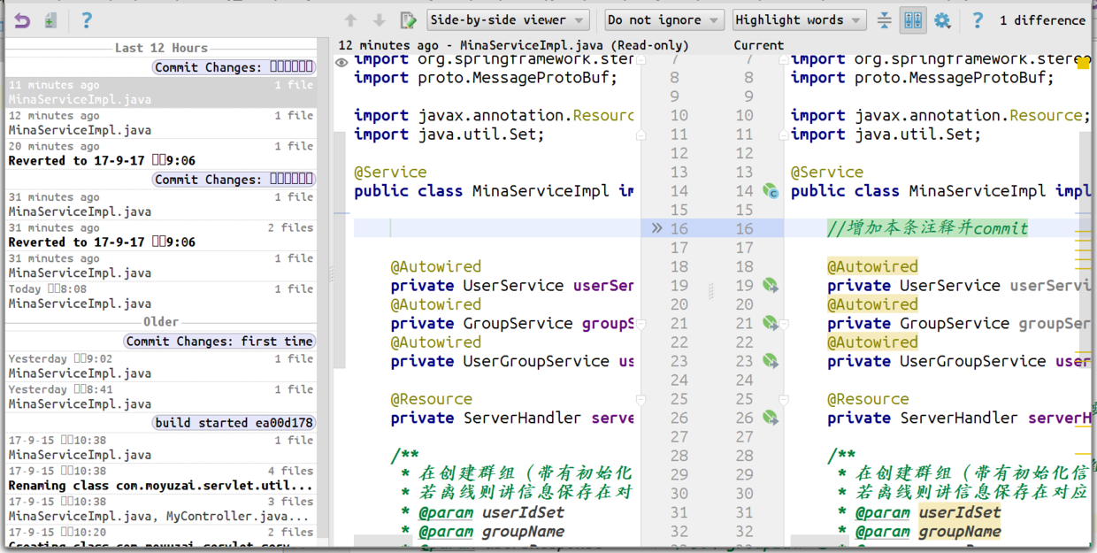This screenshot has width=1097, height=553.
Task: Open the Do not ignore dropdown
Action: pyautogui.click(x=664, y=20)
